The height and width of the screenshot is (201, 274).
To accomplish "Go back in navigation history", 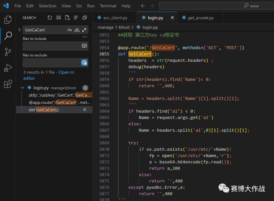I will click(x=143, y=6).
